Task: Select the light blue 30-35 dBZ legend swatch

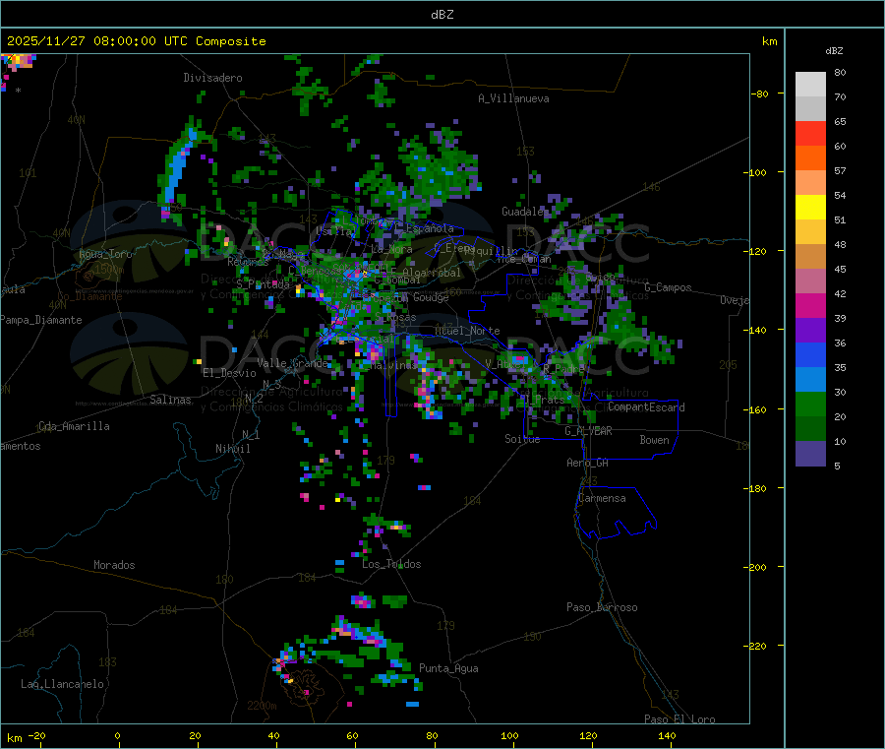Action: (810, 379)
